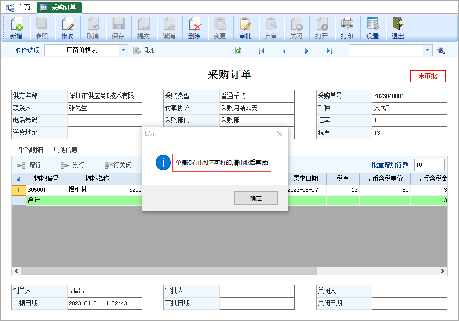Go to first record arrow
This screenshot has width=459, height=321.
point(261,51)
